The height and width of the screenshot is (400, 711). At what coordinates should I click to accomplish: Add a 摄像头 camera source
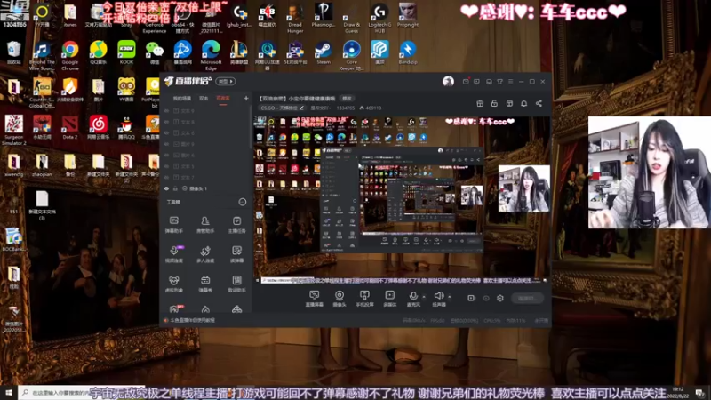point(340,299)
